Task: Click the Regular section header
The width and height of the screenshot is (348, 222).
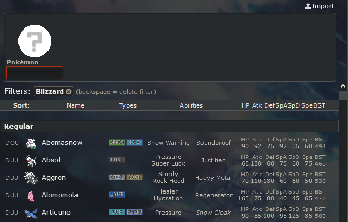Action: click(169, 126)
